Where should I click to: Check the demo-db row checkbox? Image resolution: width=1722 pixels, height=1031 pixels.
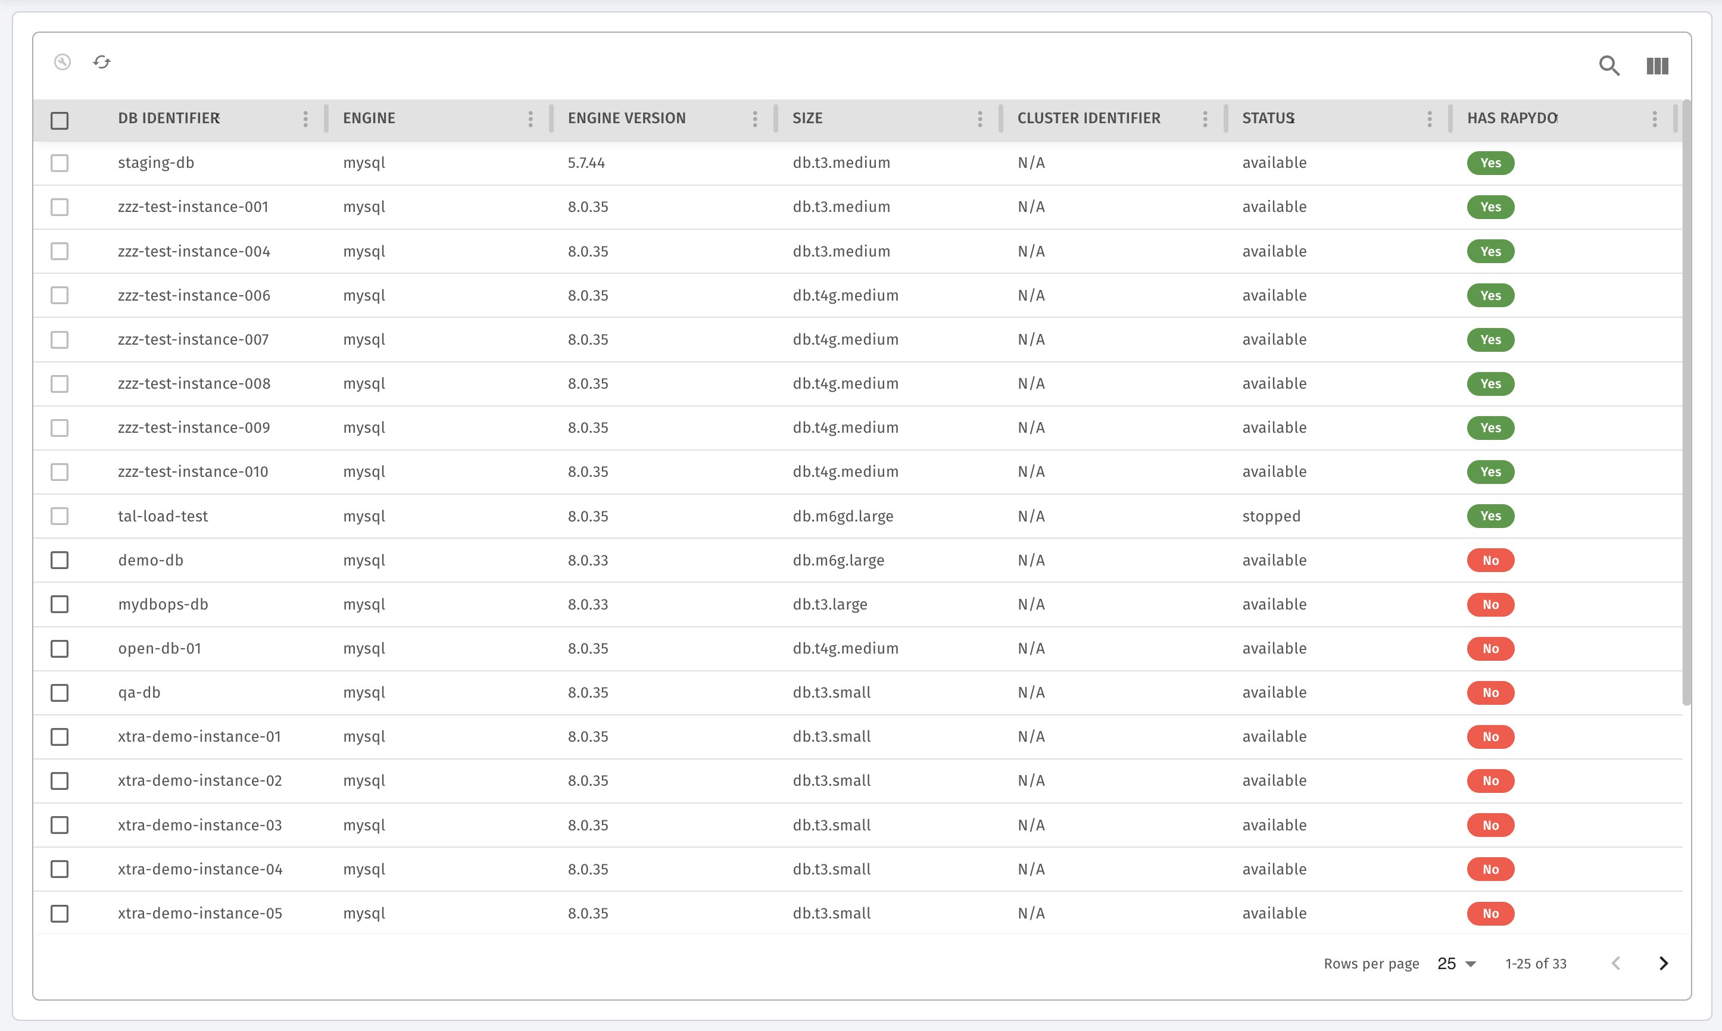click(x=60, y=560)
